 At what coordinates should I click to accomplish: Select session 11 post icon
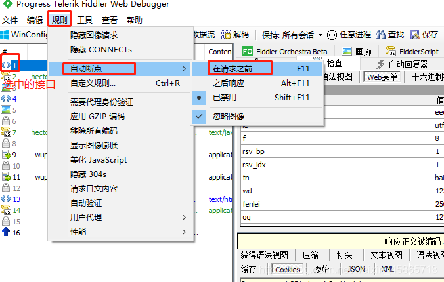tap(6, 177)
